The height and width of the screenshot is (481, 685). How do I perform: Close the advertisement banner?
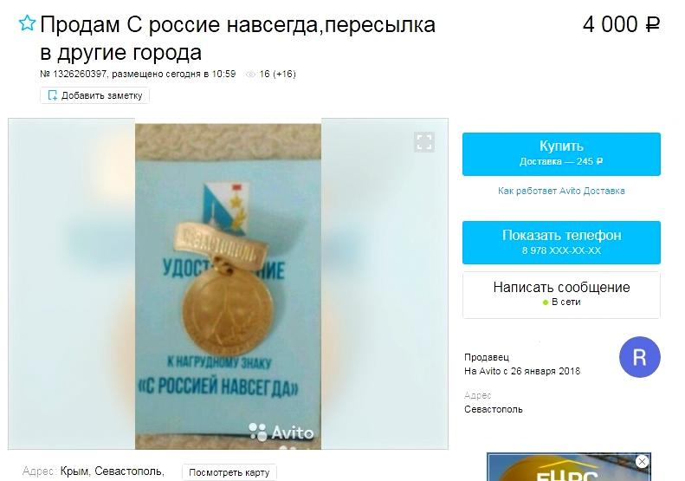click(x=642, y=461)
